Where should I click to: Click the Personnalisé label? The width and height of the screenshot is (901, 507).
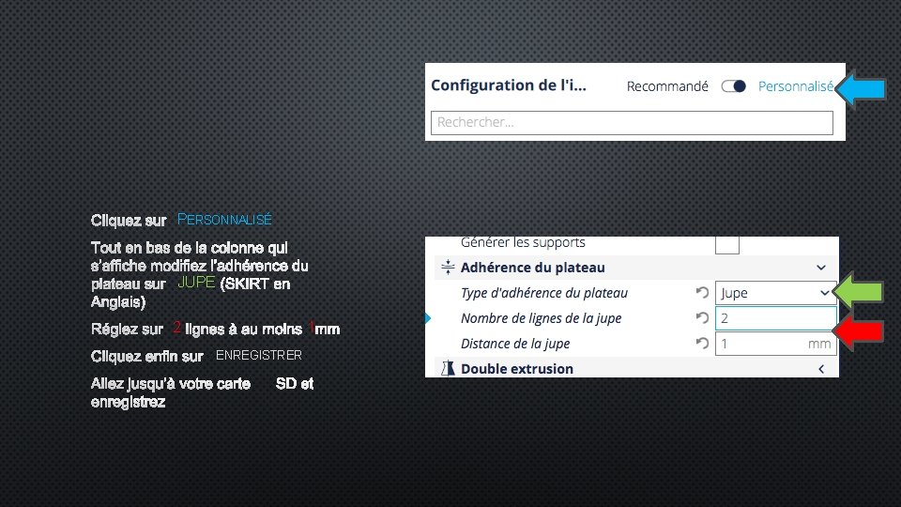795,86
